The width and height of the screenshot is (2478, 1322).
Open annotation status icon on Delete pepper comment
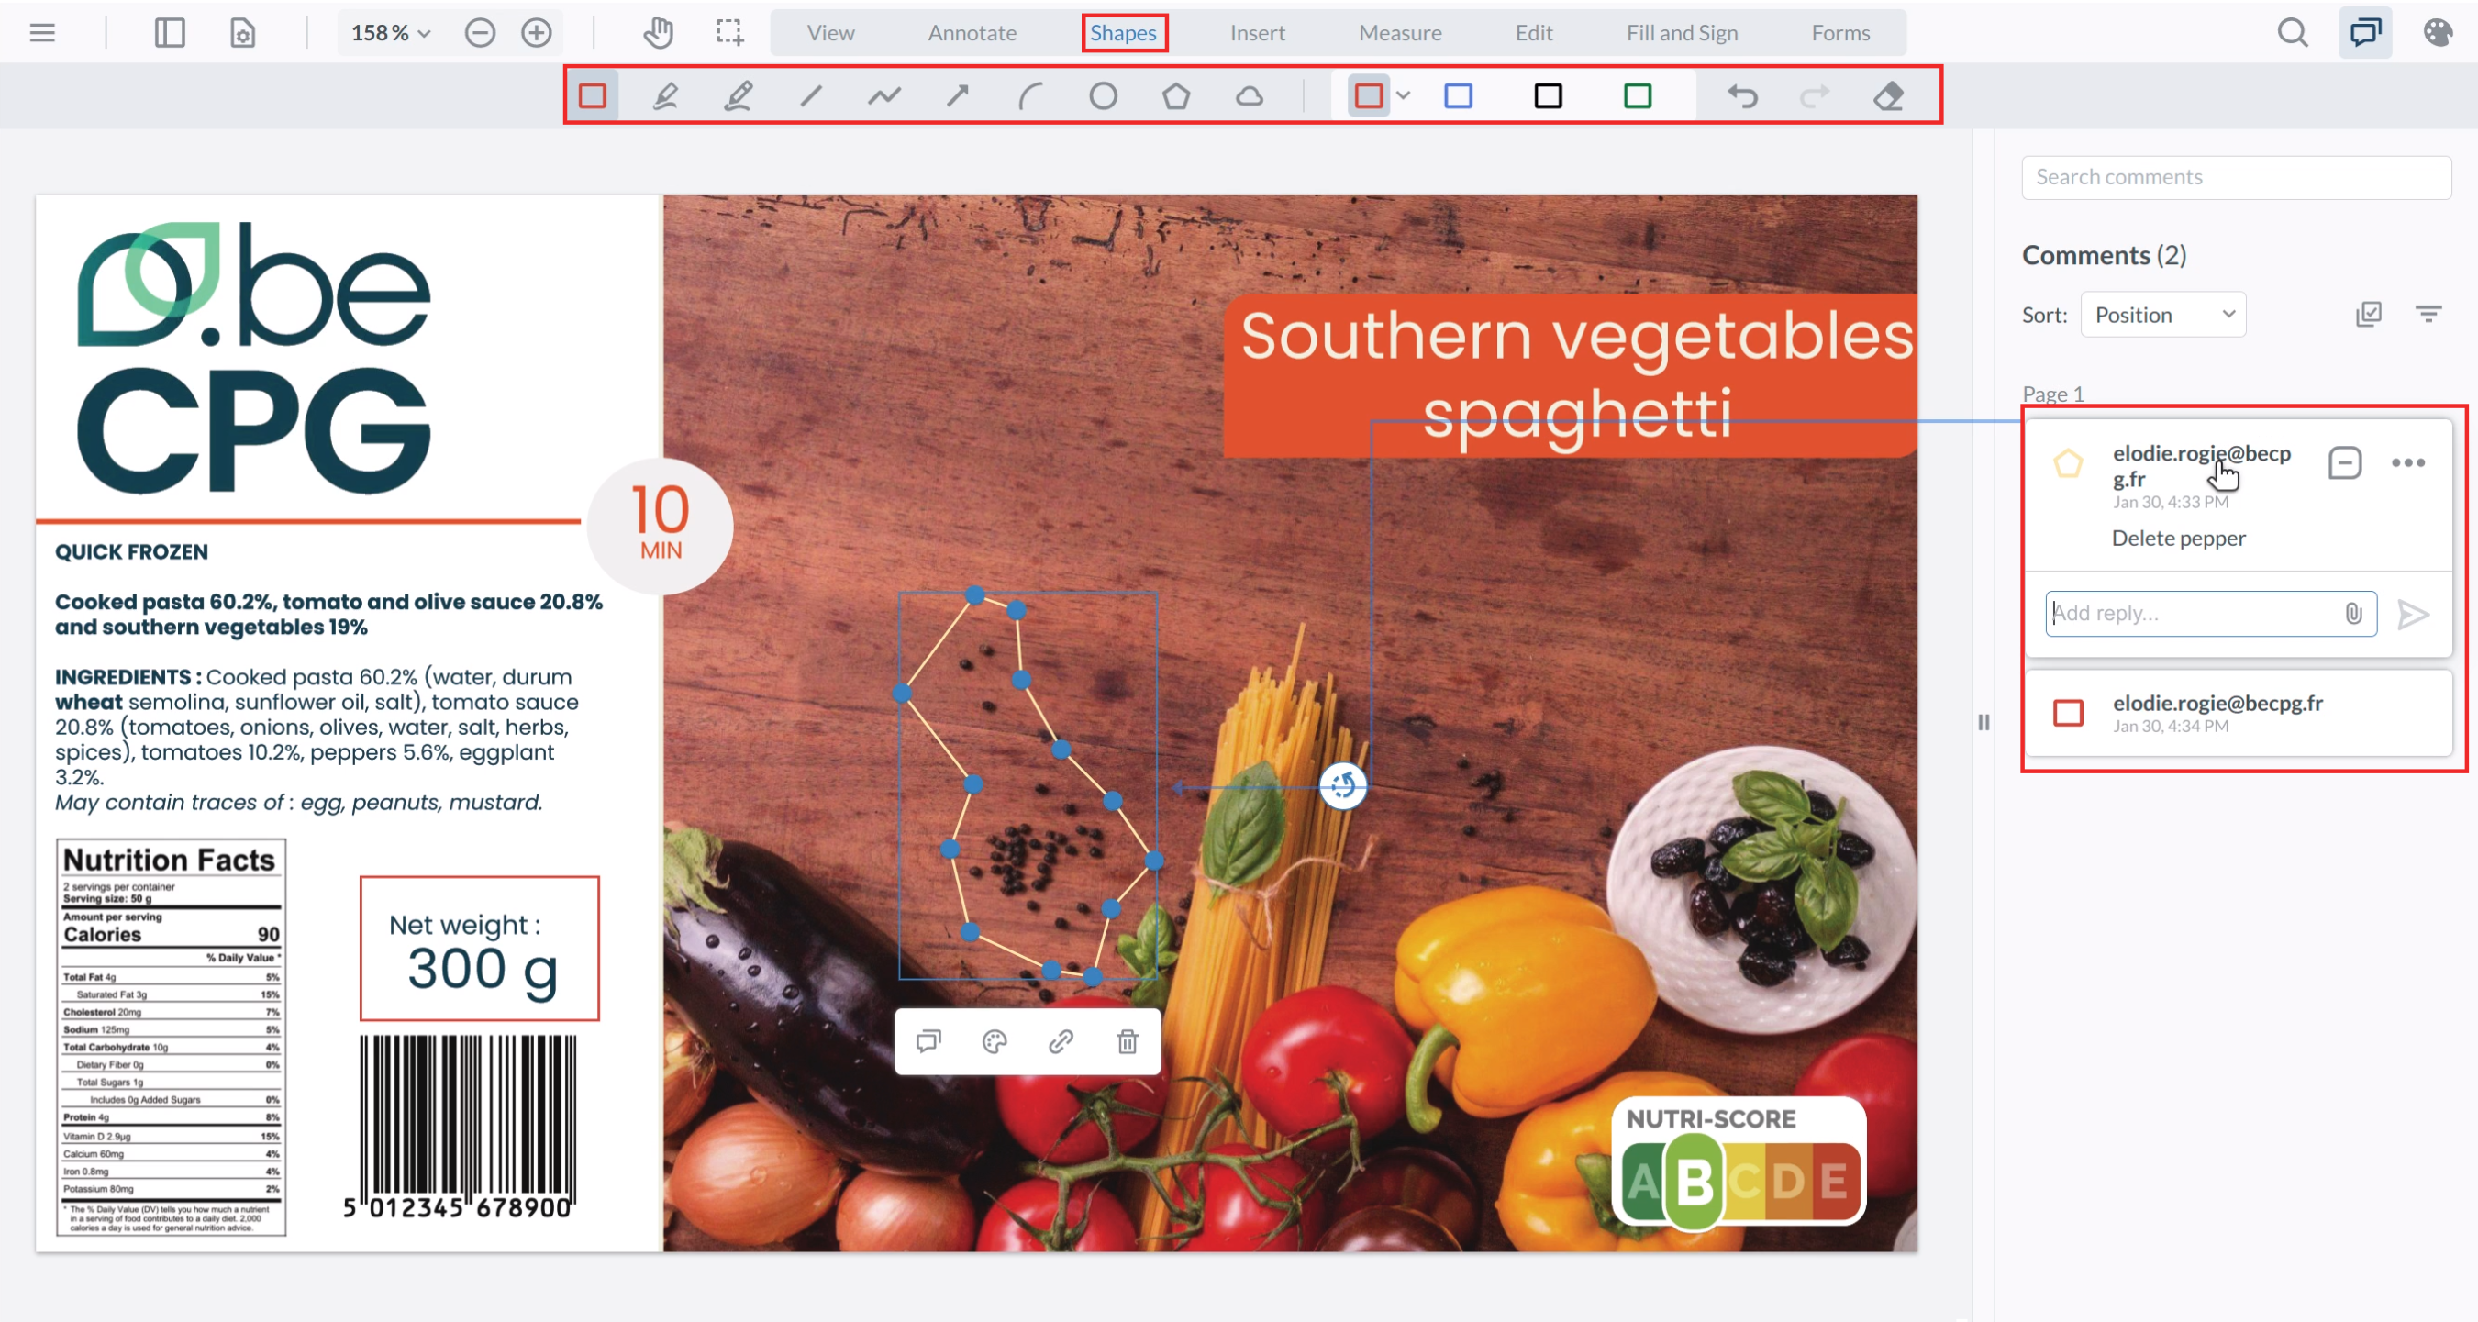click(x=2344, y=462)
